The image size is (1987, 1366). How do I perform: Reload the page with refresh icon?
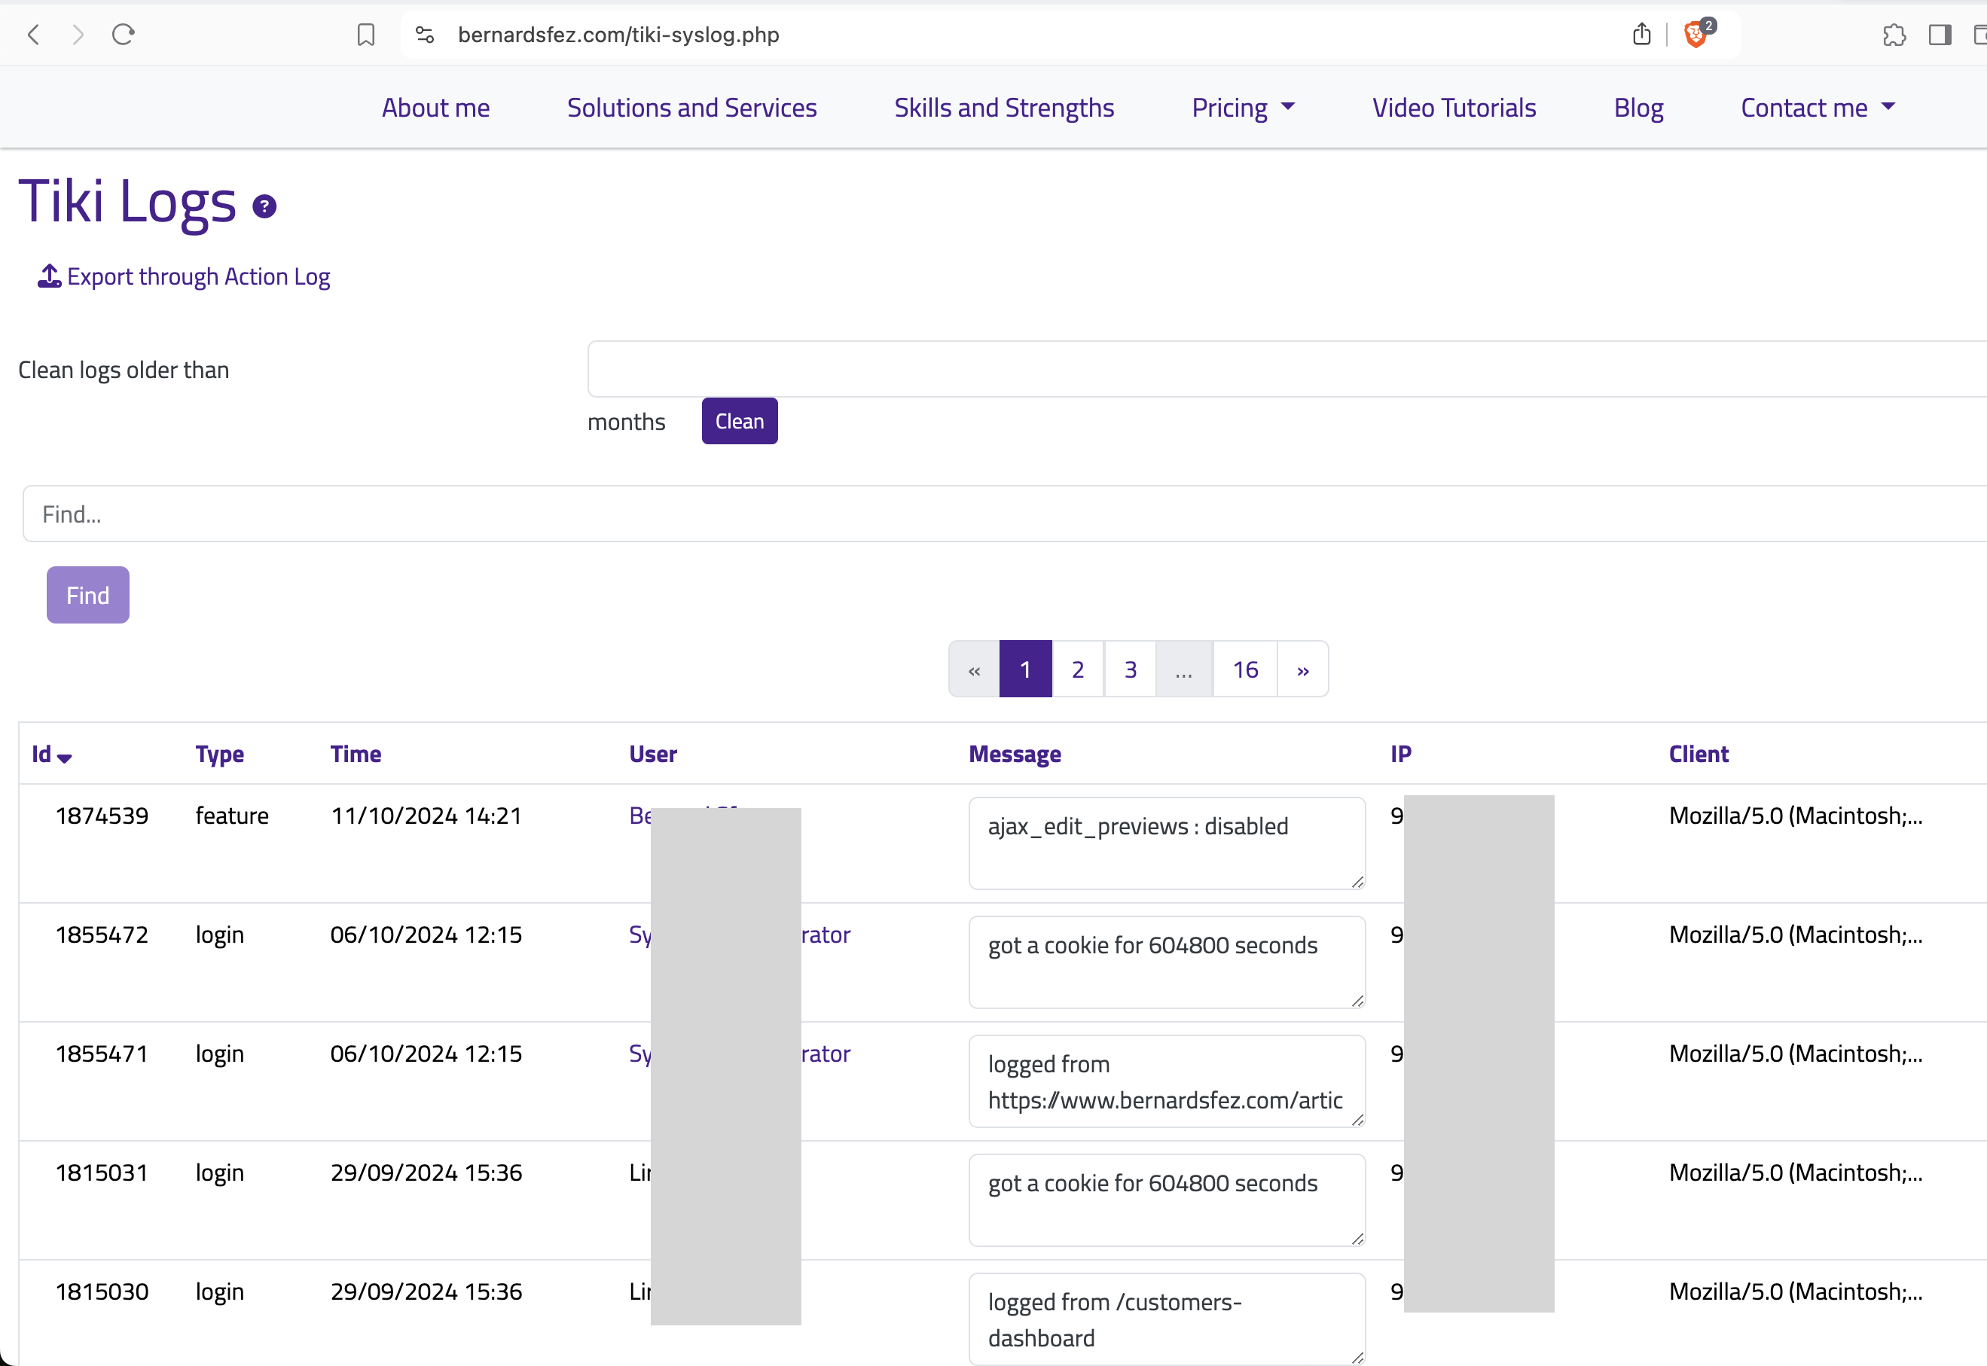(x=124, y=34)
